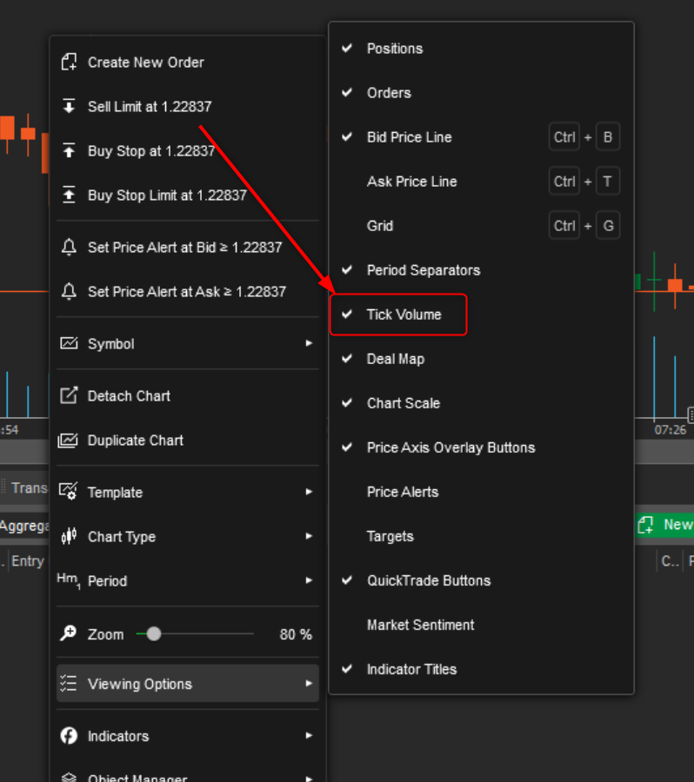
Task: Click the Zoom magnifier icon
Action: click(69, 634)
